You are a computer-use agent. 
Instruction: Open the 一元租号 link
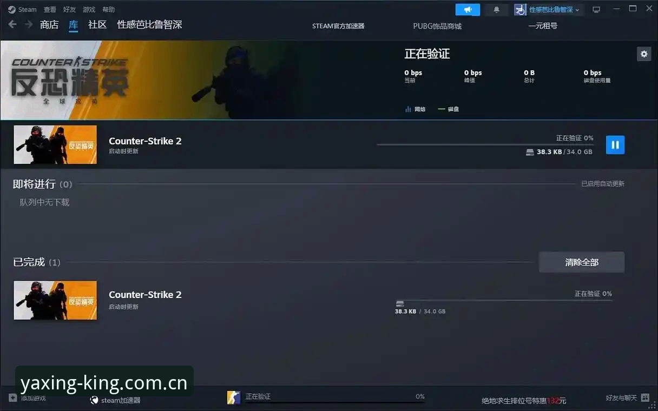[x=543, y=26]
